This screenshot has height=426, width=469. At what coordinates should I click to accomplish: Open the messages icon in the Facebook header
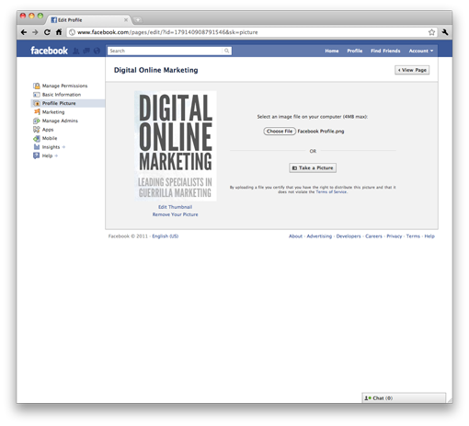pos(86,51)
